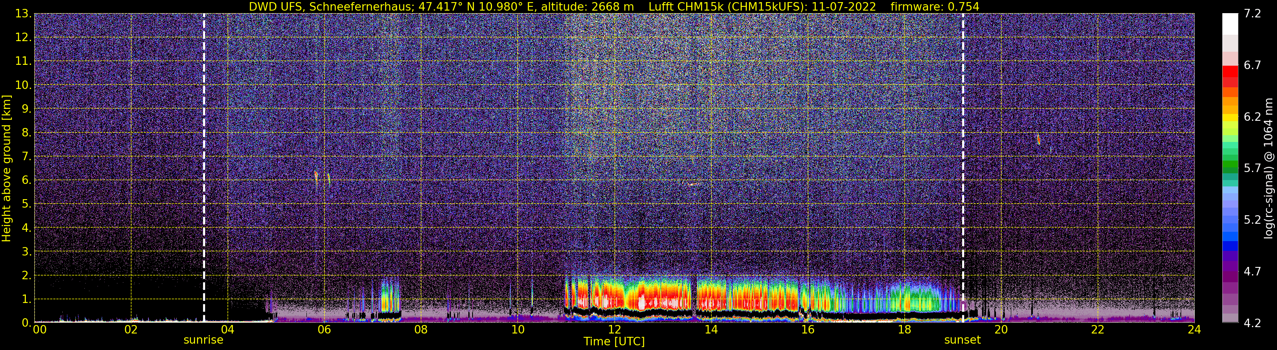Click the '06' tick on the time axis

[x=324, y=330]
